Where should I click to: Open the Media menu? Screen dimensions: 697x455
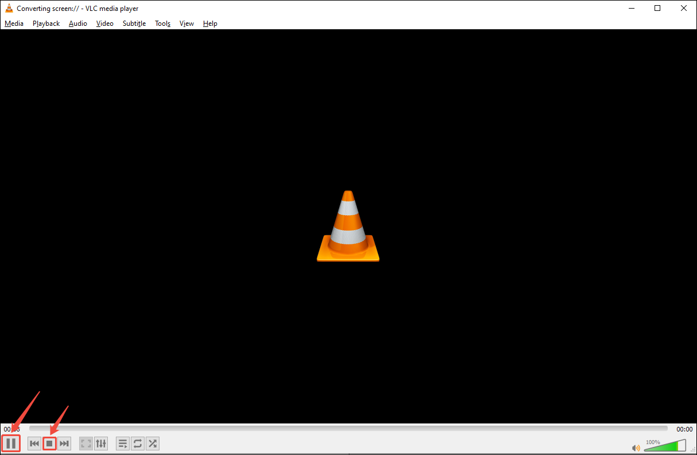13,23
